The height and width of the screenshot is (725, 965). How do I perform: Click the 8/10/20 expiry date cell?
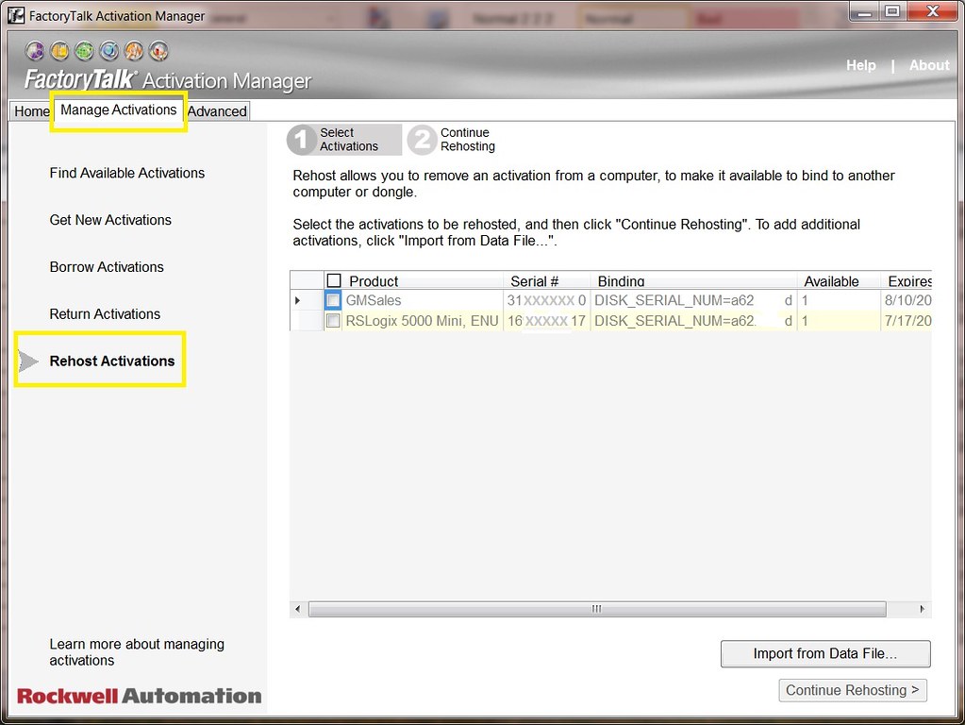pos(907,300)
